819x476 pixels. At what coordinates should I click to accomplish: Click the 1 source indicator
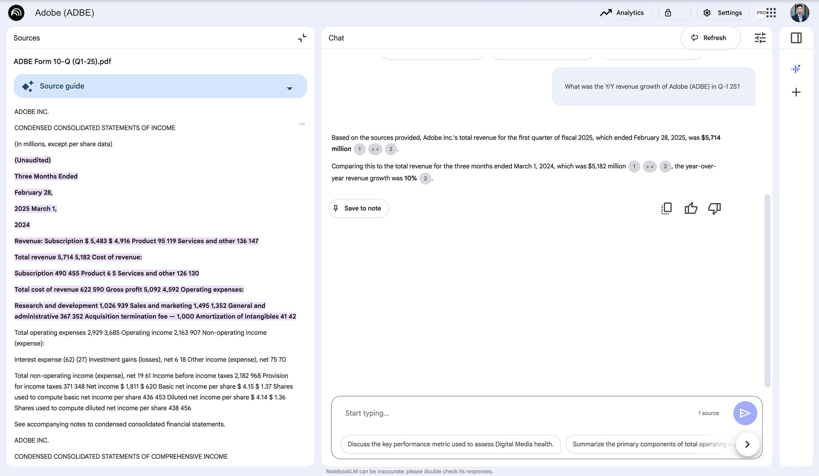tap(708, 413)
